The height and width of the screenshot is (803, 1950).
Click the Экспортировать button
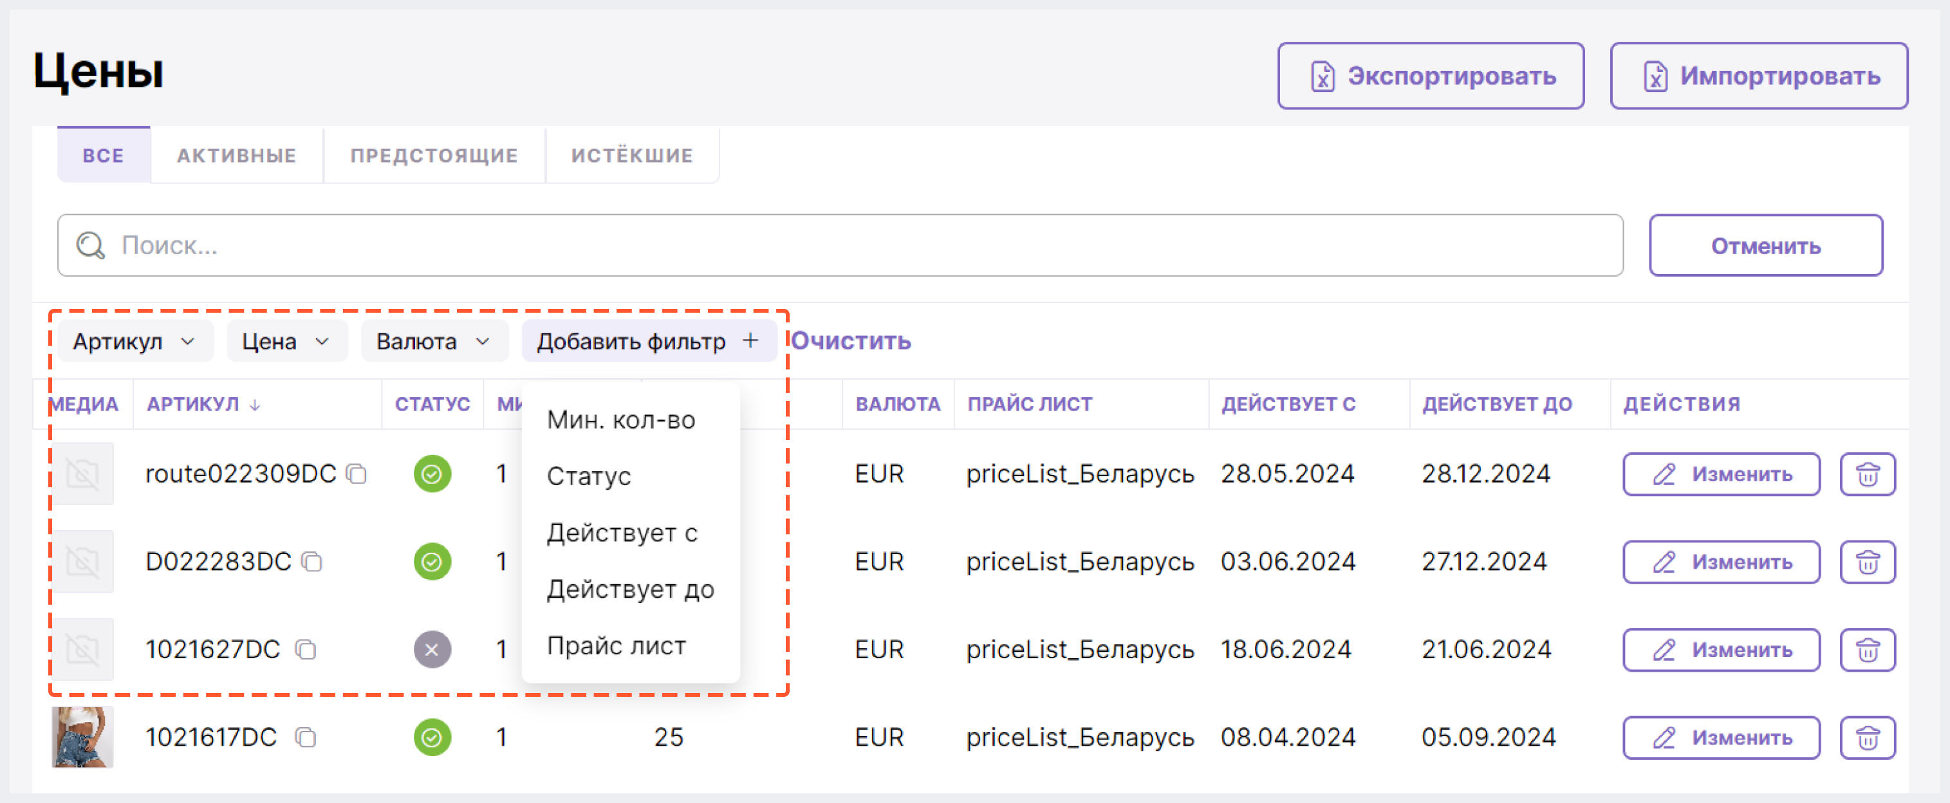(1431, 76)
